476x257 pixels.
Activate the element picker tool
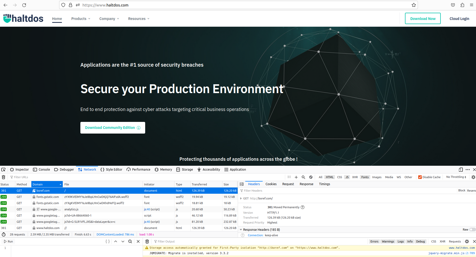[x=3, y=170]
